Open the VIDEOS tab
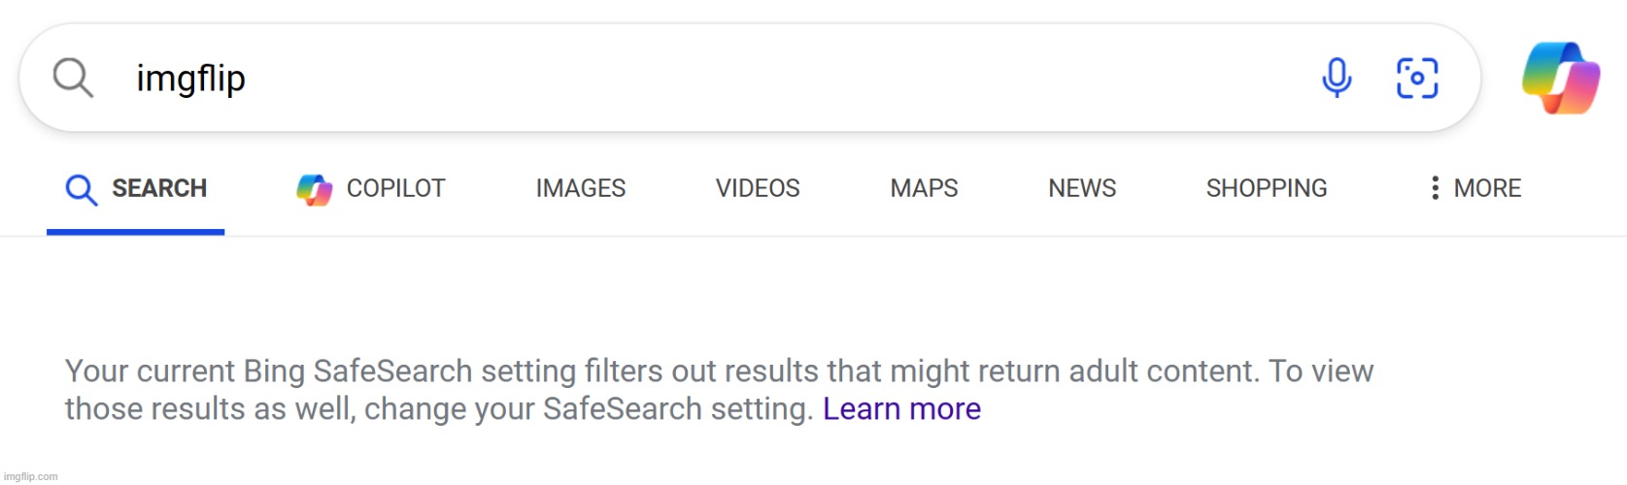Screen dimensions: 1627x485 (758, 188)
